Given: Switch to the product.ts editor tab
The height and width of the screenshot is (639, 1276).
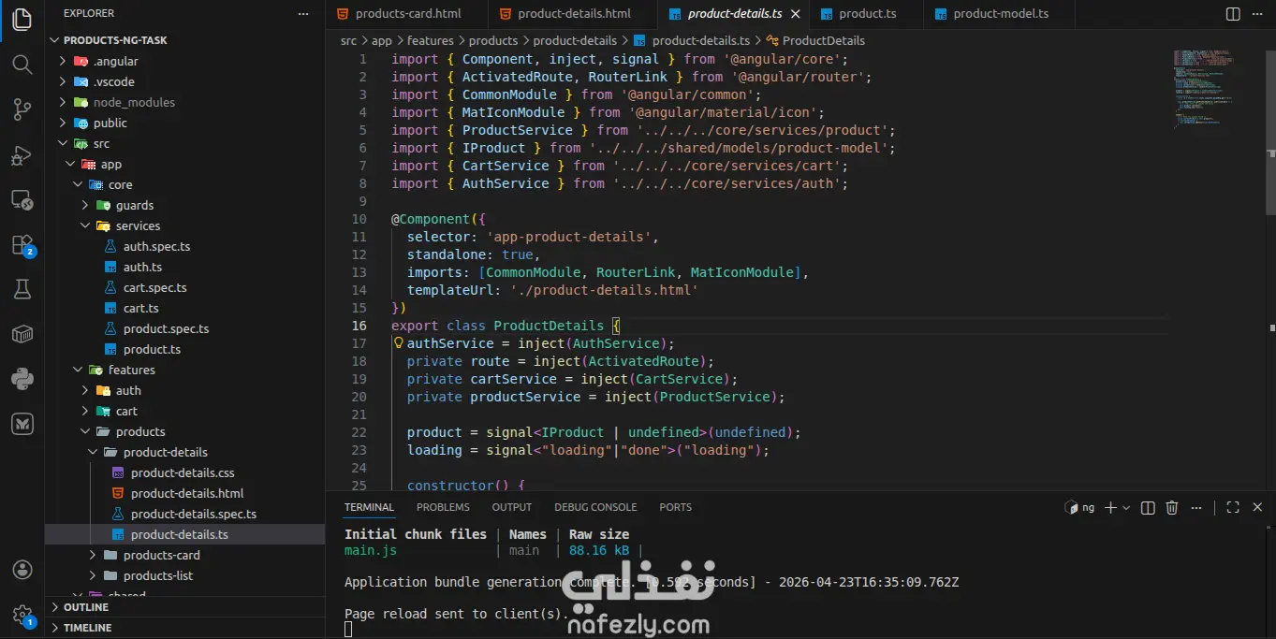Looking at the screenshot, I should pos(867,14).
